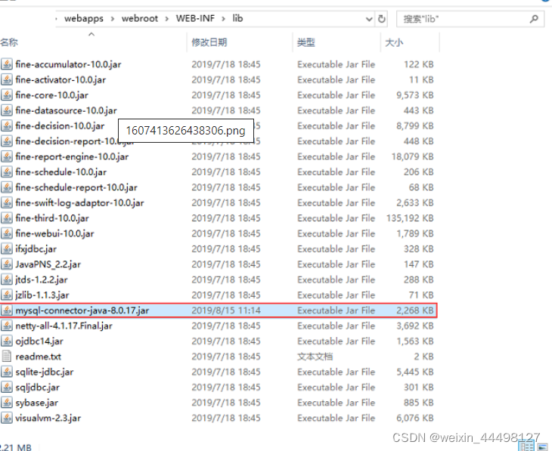Viewport: 552px width, 451px height.
Task: Refresh the lib folder view
Action: tap(381, 19)
